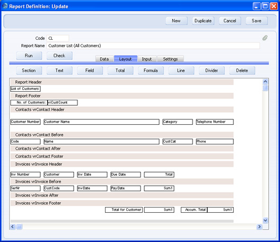Add a new Section to the layout
The image size is (280, 242).
click(29, 71)
